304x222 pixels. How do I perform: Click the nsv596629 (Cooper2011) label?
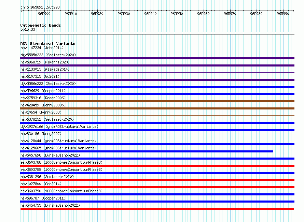tap(43, 91)
